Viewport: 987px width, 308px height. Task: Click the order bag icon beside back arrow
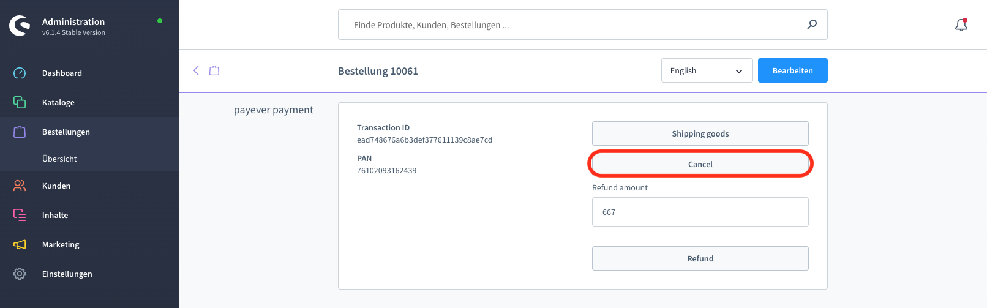214,70
